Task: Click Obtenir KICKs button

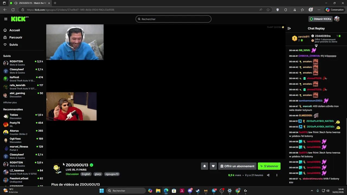Action: (320, 19)
